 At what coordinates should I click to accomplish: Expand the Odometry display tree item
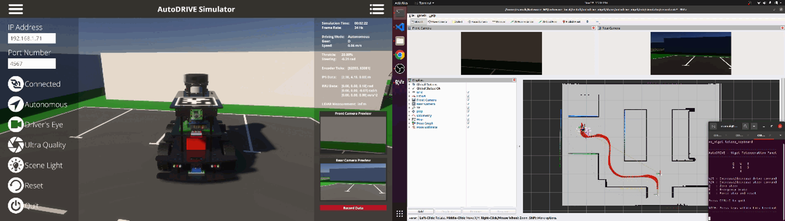point(410,116)
